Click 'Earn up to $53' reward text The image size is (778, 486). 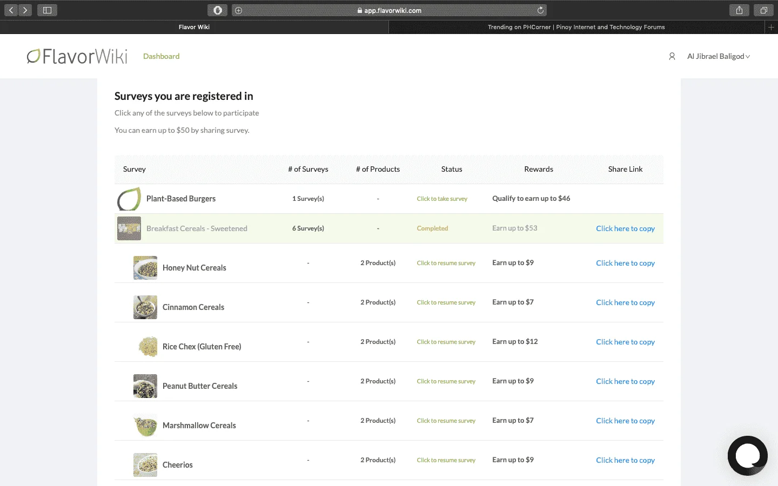click(x=515, y=228)
